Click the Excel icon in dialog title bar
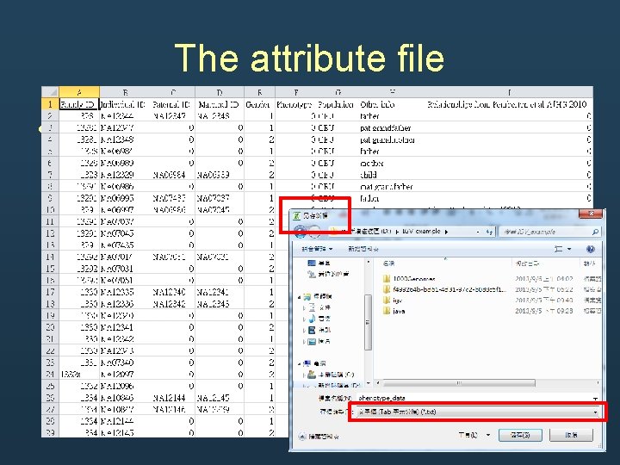Image resolution: width=620 pixels, height=465 pixels. coord(296,216)
